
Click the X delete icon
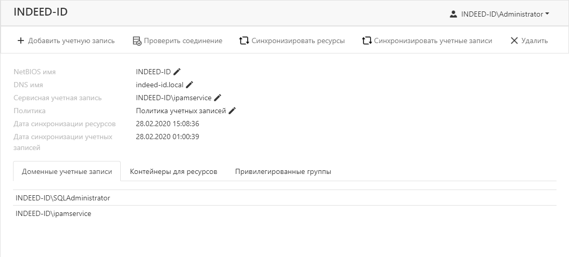click(514, 40)
